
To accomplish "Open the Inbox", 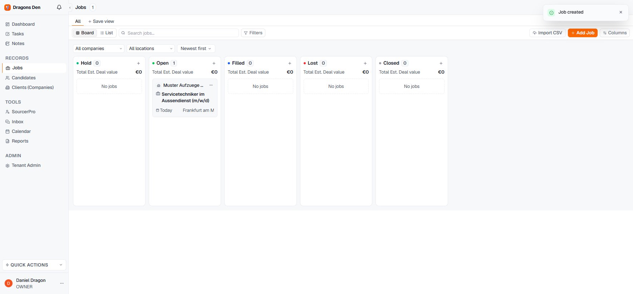I will coord(34,122).
